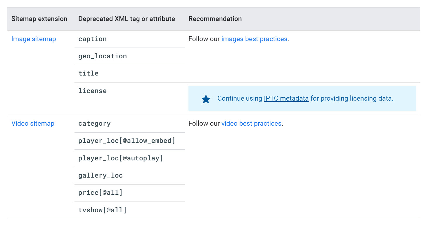This screenshot has height=226, width=431.
Task: Select the category tag cell
Action: pyautogui.click(x=94, y=124)
